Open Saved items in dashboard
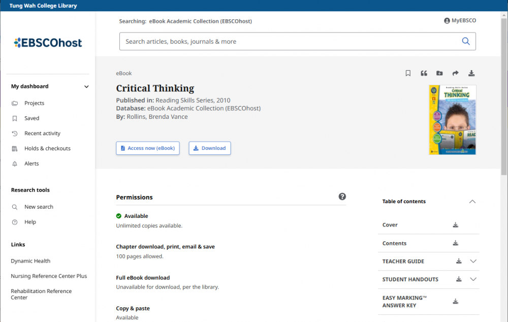 coord(31,118)
